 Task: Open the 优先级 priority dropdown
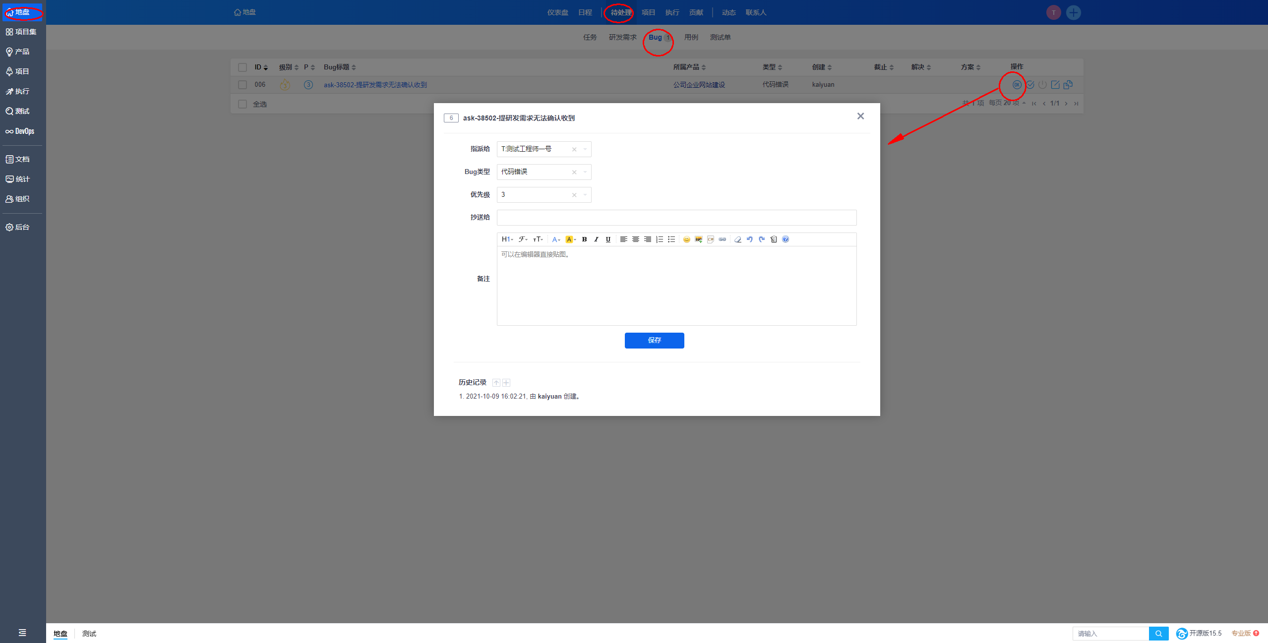pos(586,195)
